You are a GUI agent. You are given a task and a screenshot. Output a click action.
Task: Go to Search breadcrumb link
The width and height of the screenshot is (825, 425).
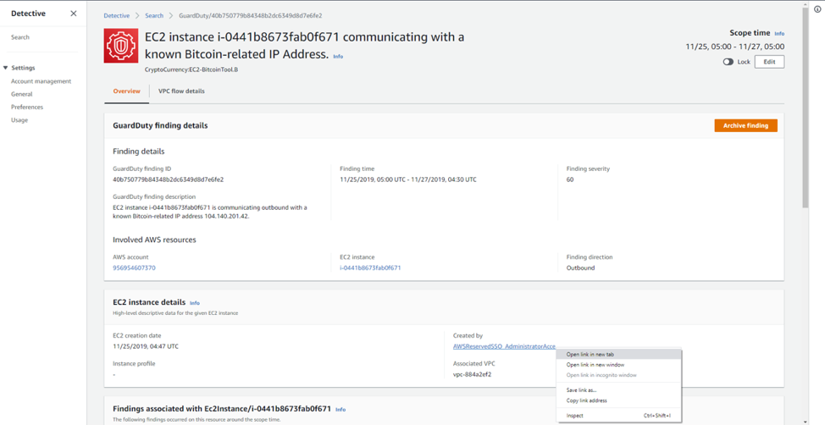pos(155,16)
